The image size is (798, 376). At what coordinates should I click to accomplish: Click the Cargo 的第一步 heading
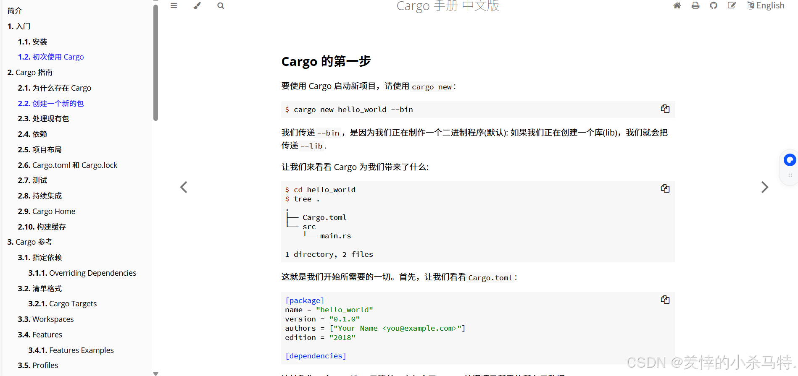(x=326, y=61)
